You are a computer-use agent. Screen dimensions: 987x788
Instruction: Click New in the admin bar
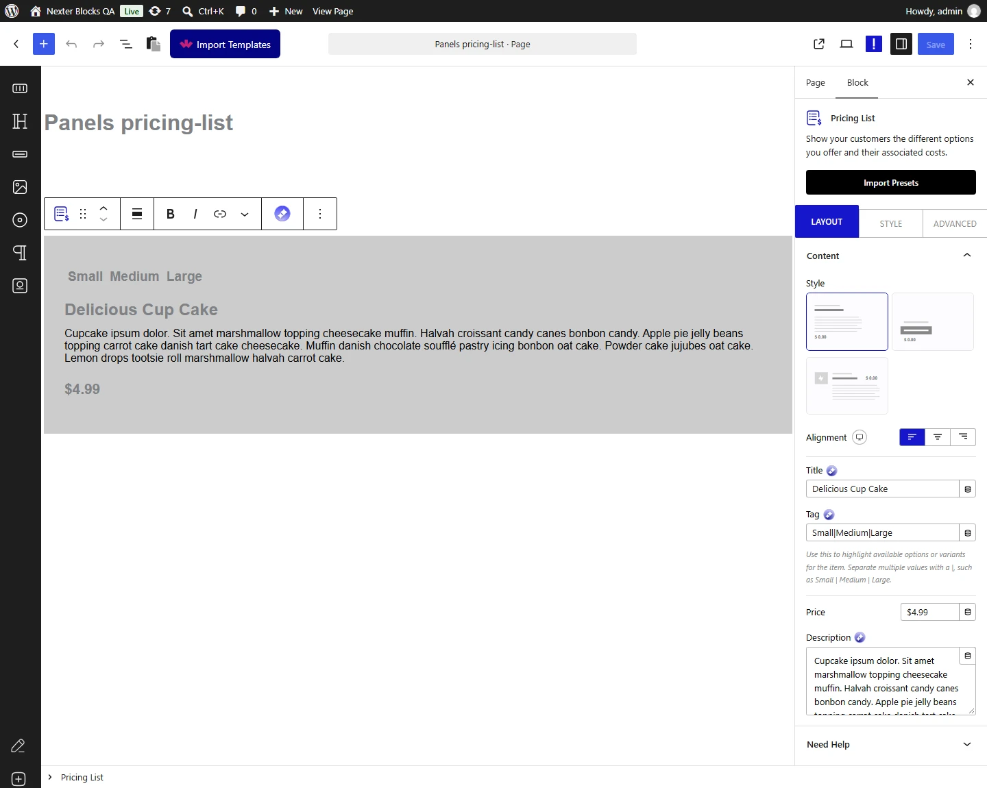pyautogui.click(x=286, y=11)
